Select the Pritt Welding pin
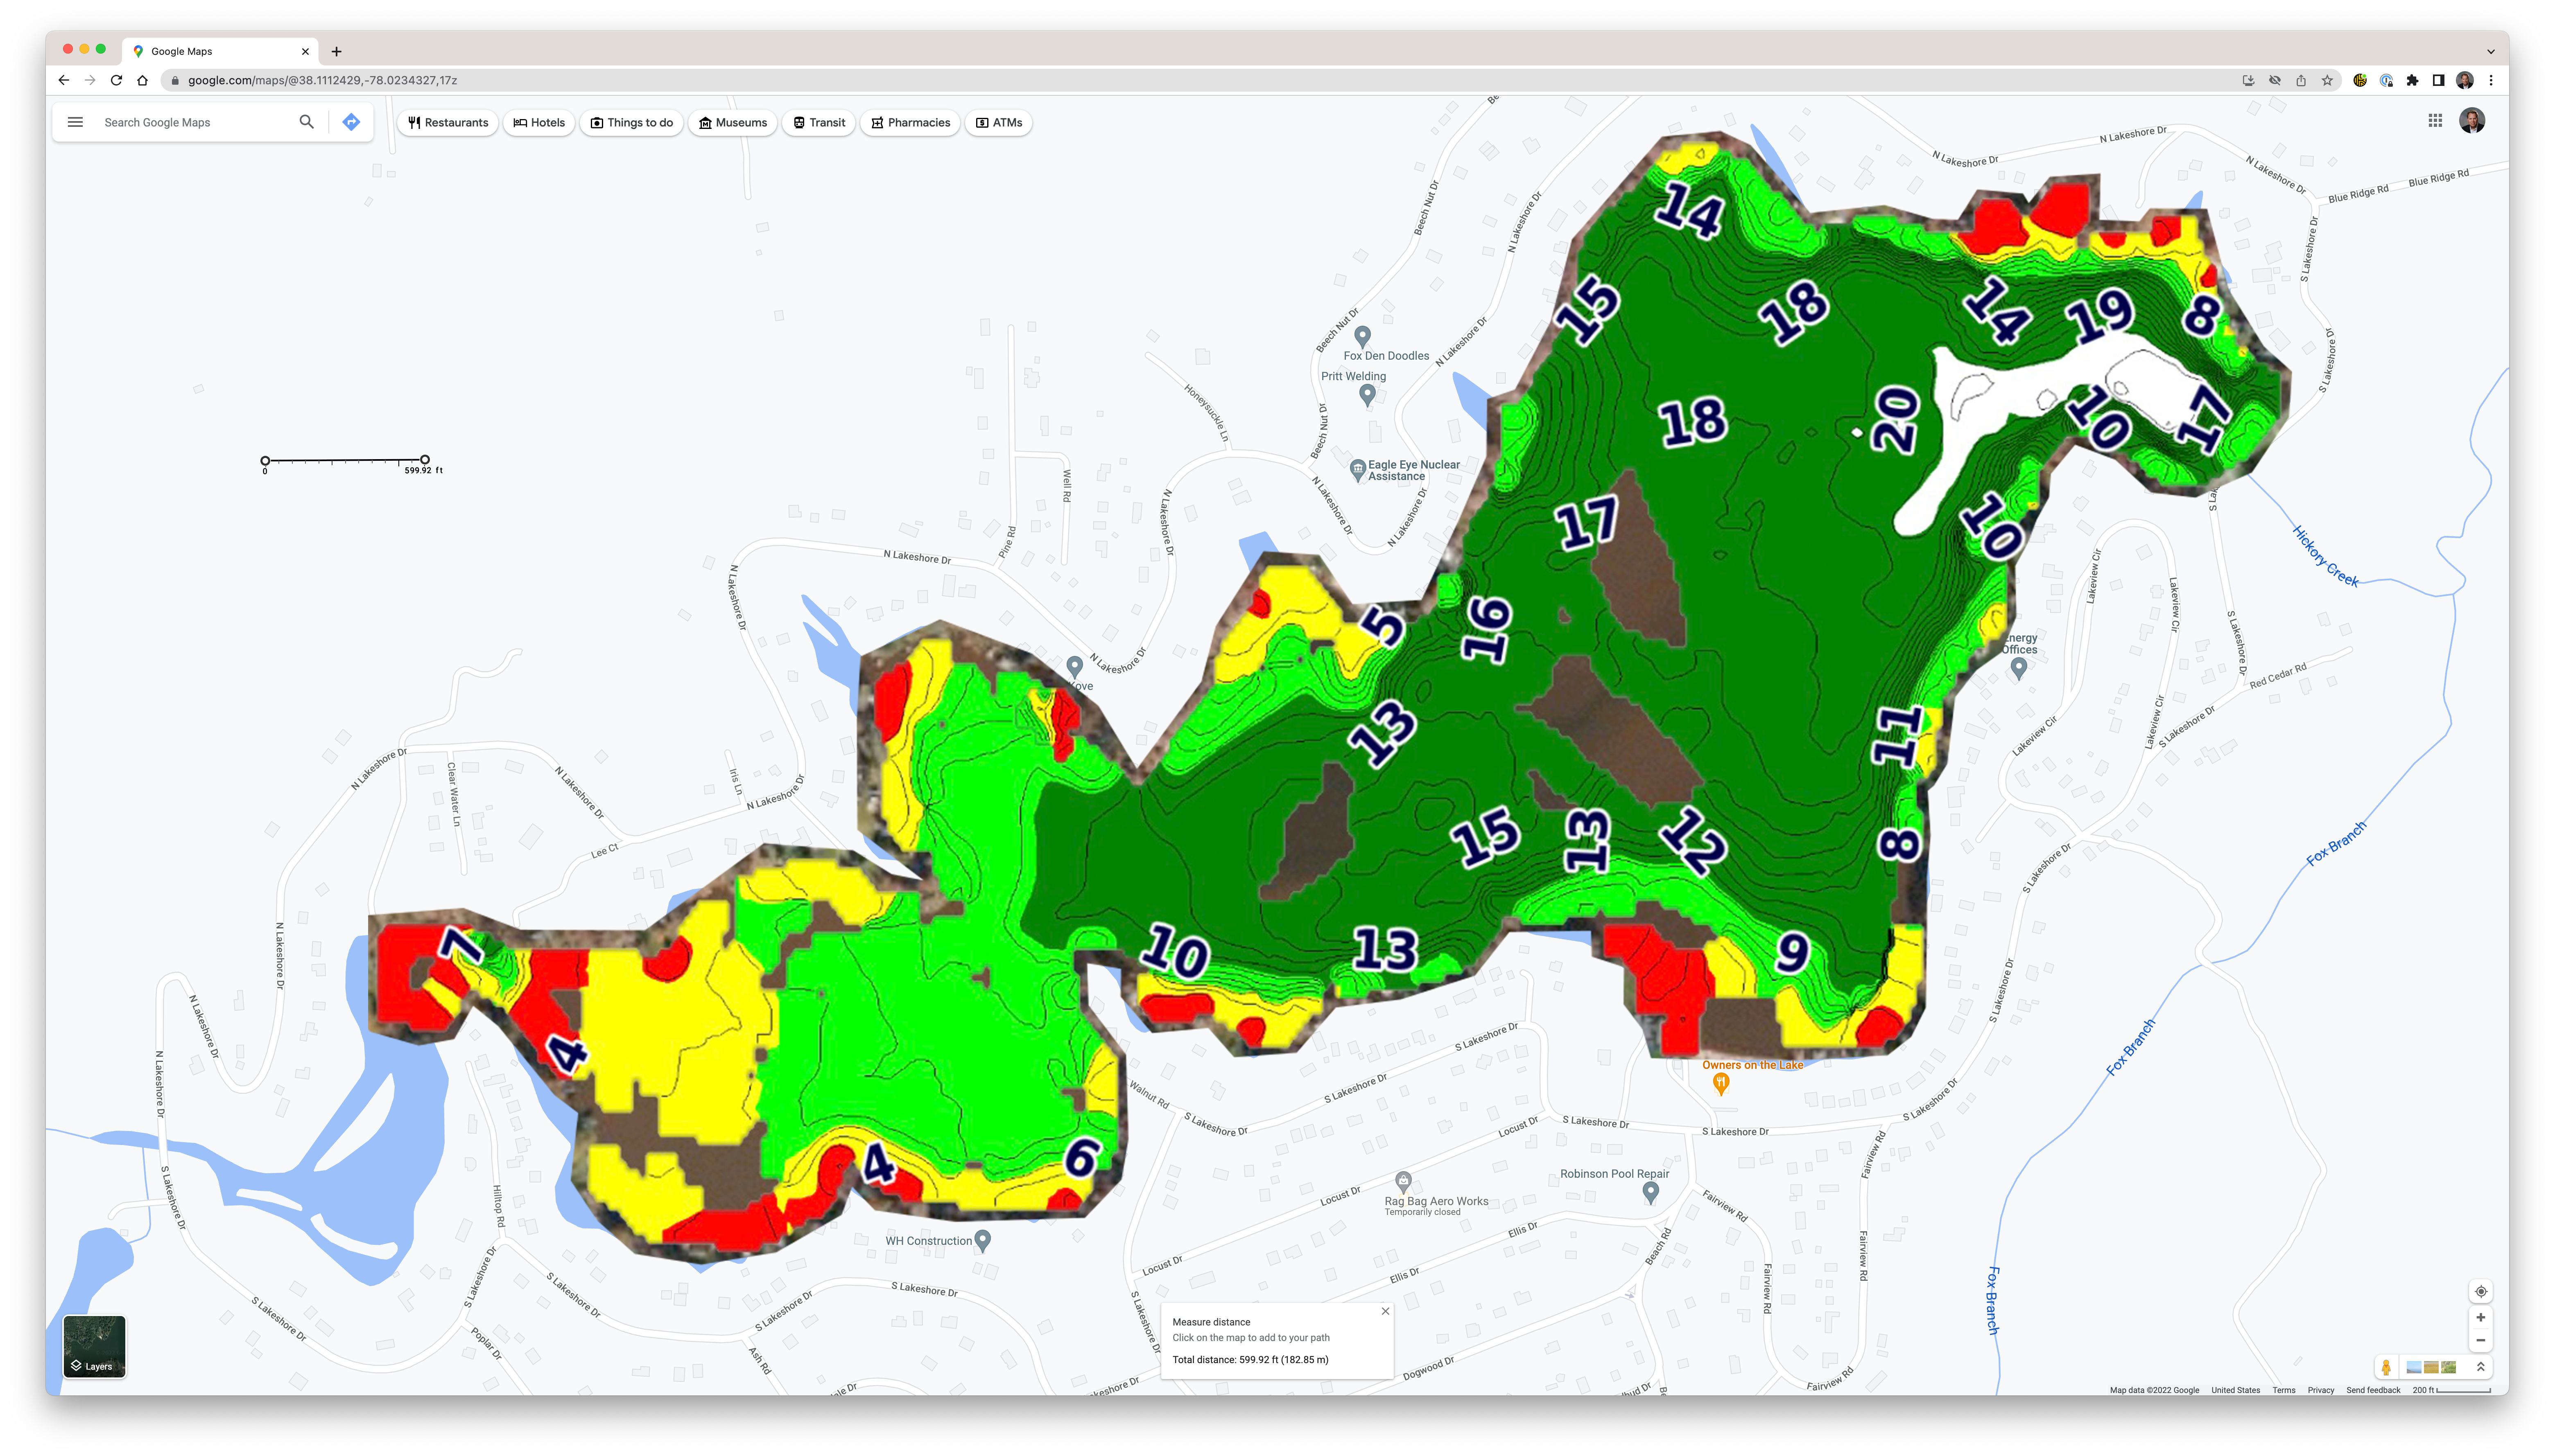This screenshot has height=1456, width=2555. pos(1368,394)
